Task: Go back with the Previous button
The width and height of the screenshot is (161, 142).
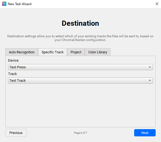Action: pyautogui.click(x=16, y=133)
